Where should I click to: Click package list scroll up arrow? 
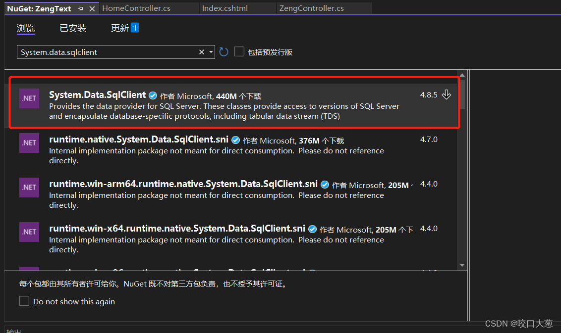point(462,75)
